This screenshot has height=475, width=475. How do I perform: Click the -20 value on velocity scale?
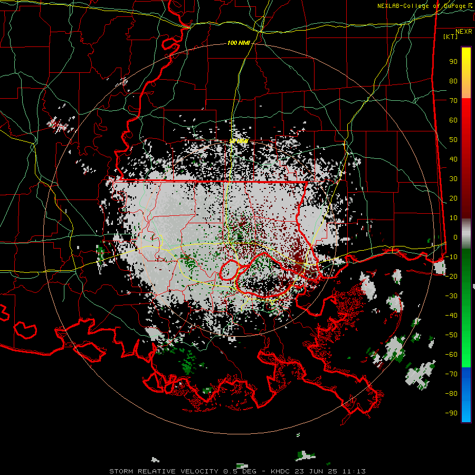click(x=451, y=276)
